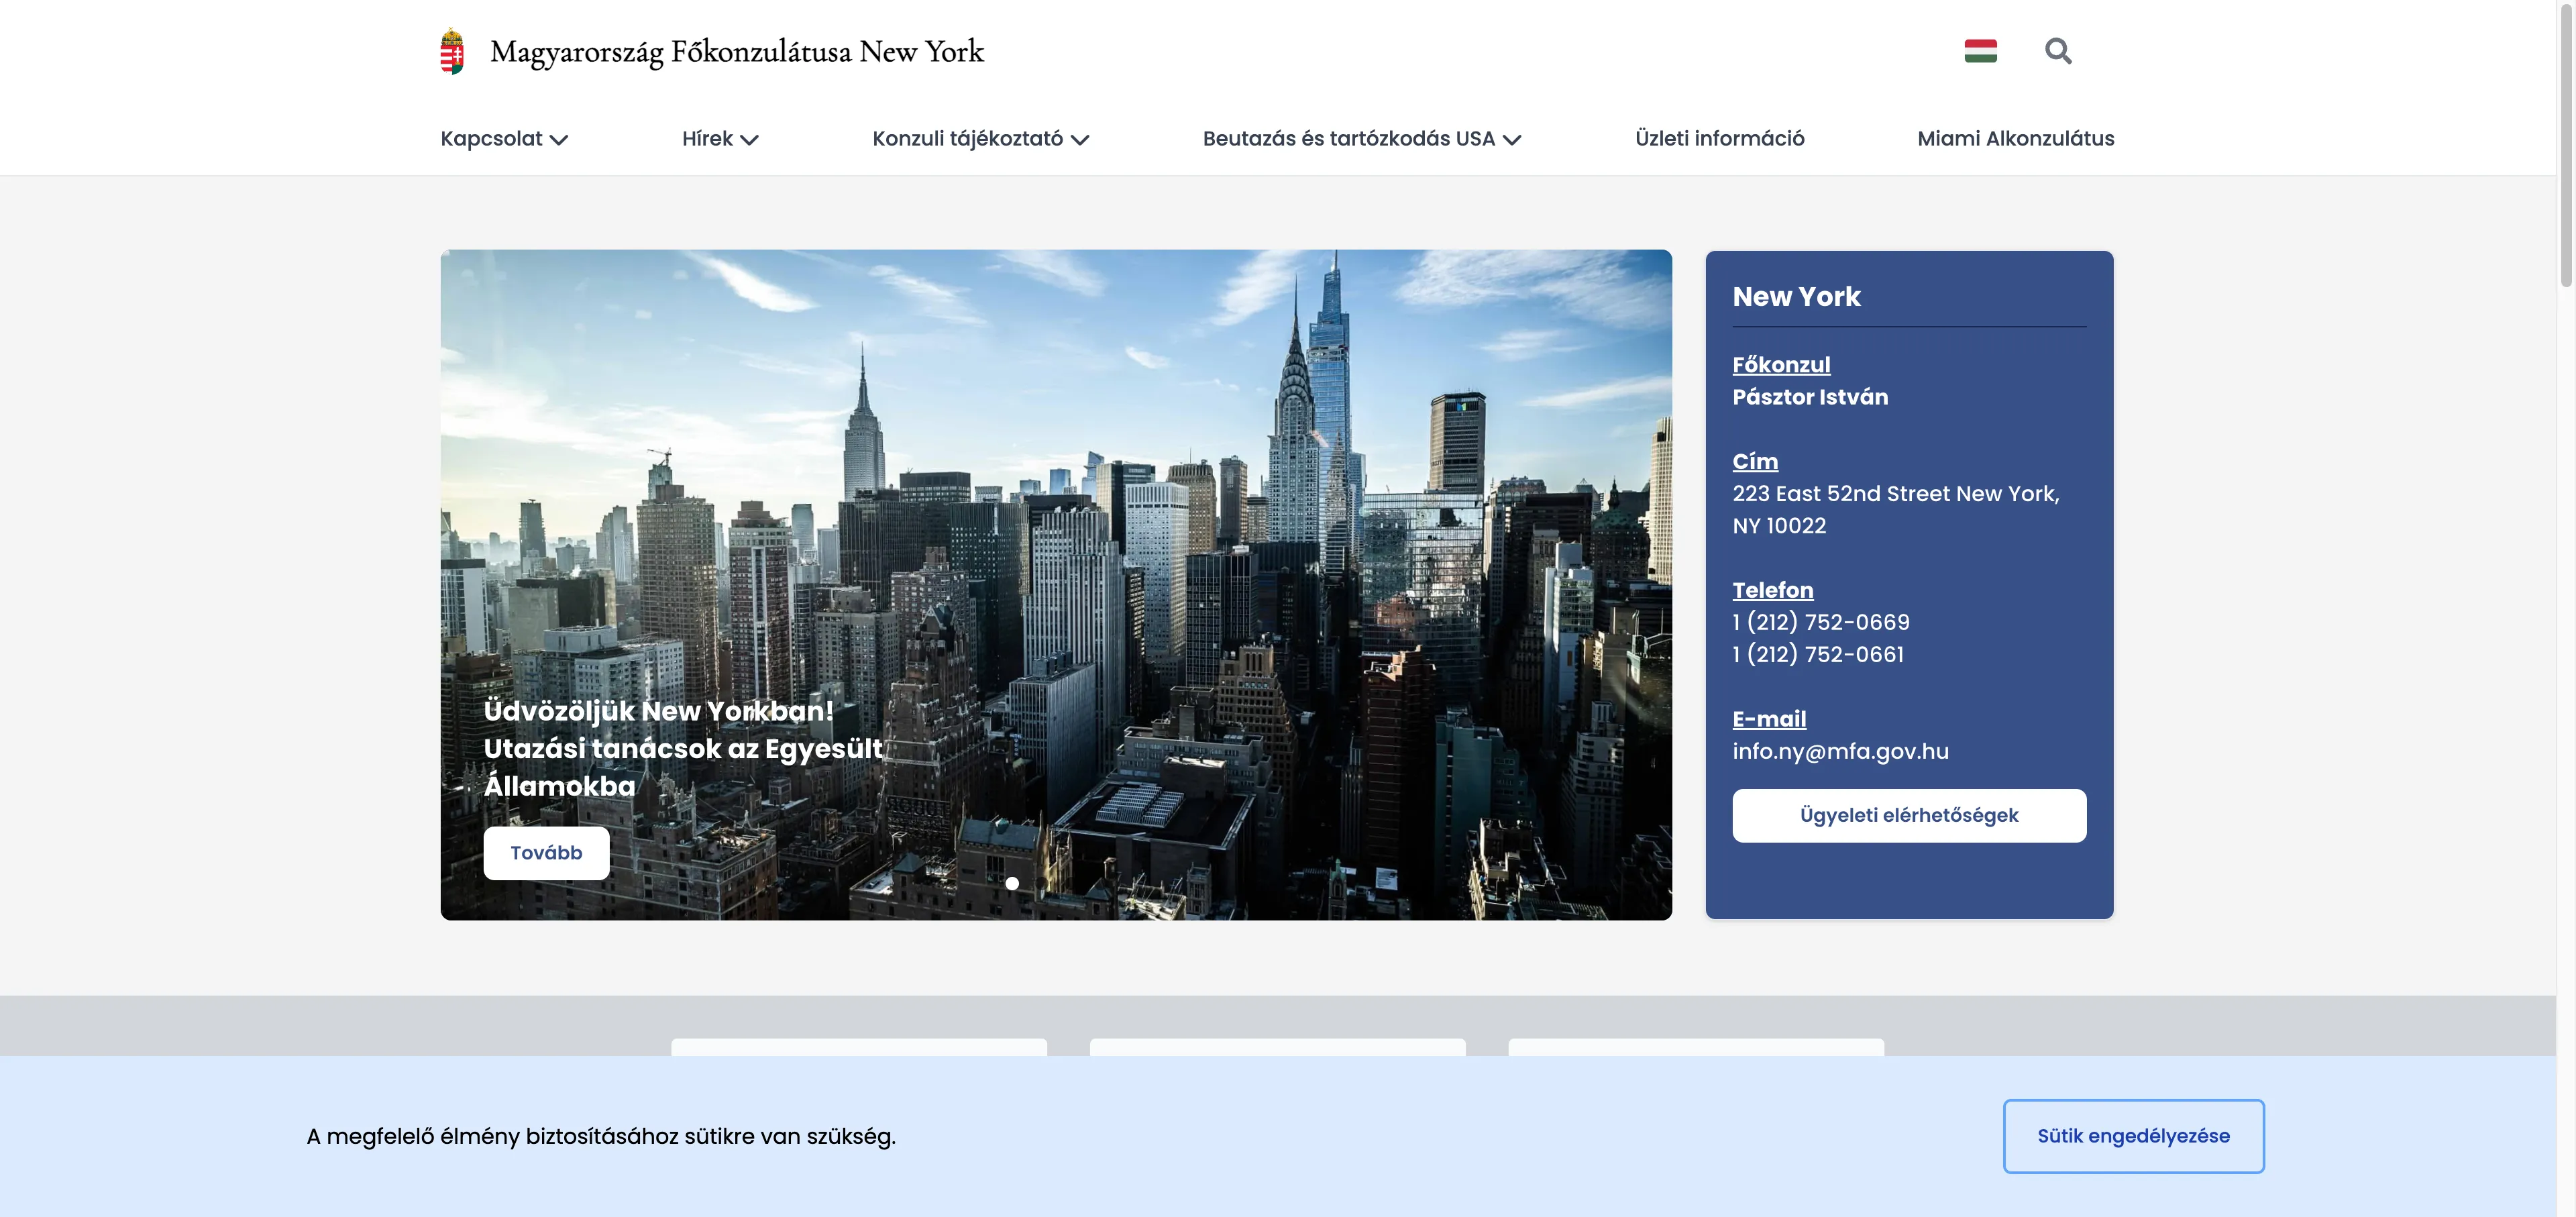2576x1217 pixels.
Task: Click the email info.ny@mfa.gov.hu
Action: [x=1840, y=751]
